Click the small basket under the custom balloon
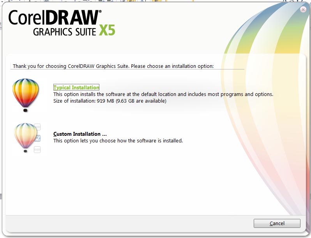Image resolution: width=311 pixels, height=238 pixels. tap(25, 151)
